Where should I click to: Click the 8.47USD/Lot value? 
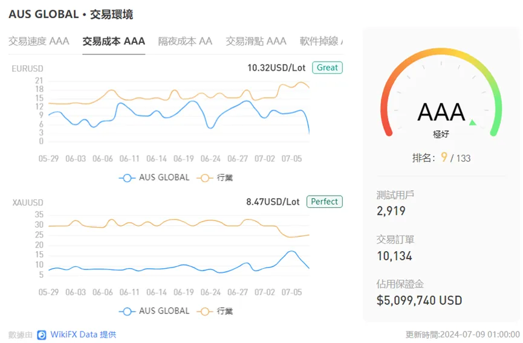(273, 202)
